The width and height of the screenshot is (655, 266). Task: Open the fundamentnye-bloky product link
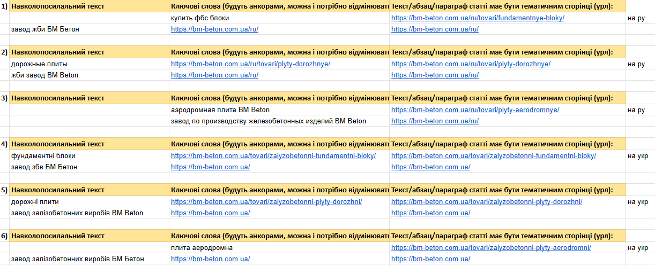pyautogui.click(x=478, y=18)
